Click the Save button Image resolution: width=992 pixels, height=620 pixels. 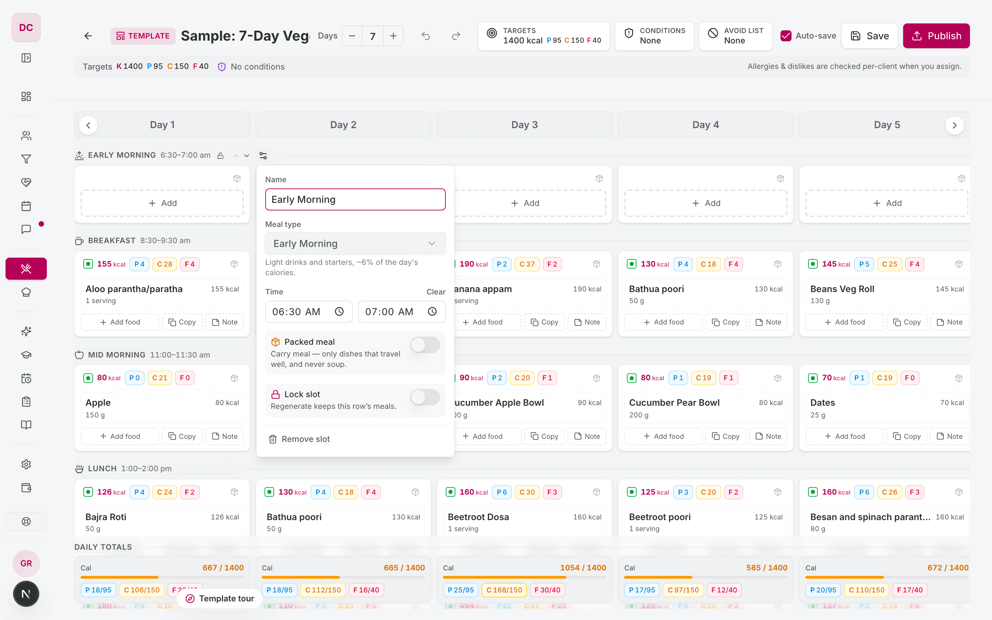pyautogui.click(x=869, y=36)
